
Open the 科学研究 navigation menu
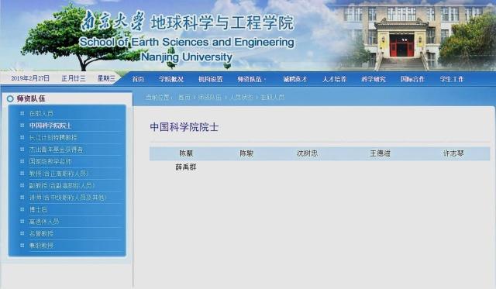coord(374,79)
